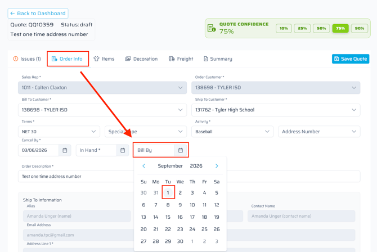Select the 10% confidence option

pyautogui.click(x=284, y=28)
